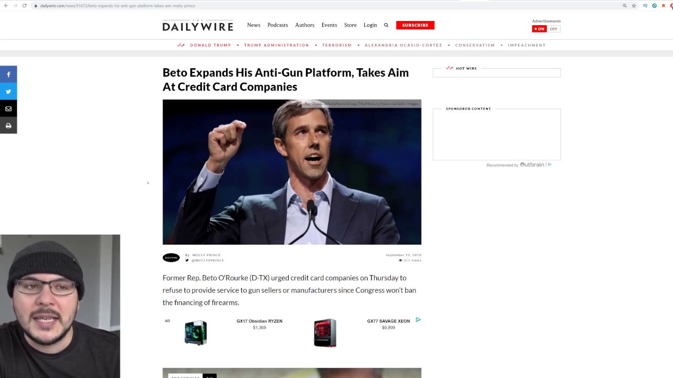Open the orange fox browser extension
The width and height of the screenshot is (673, 378).
pos(663,6)
